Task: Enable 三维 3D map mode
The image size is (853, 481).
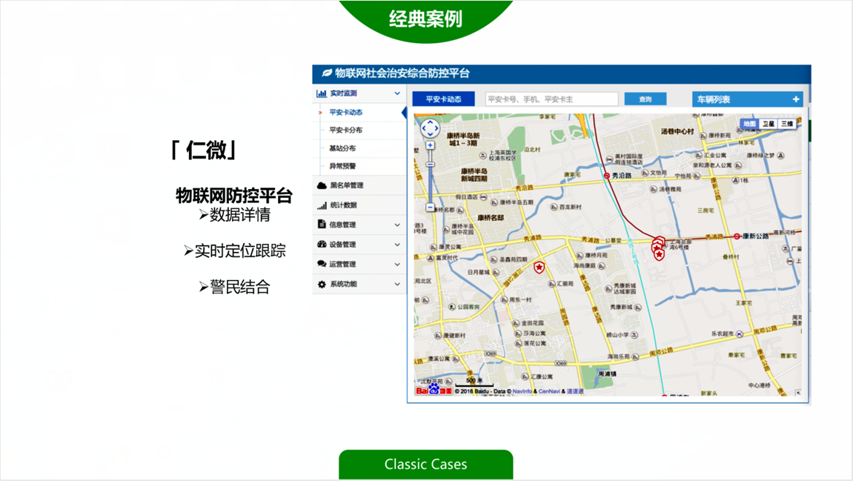Action: (x=788, y=123)
